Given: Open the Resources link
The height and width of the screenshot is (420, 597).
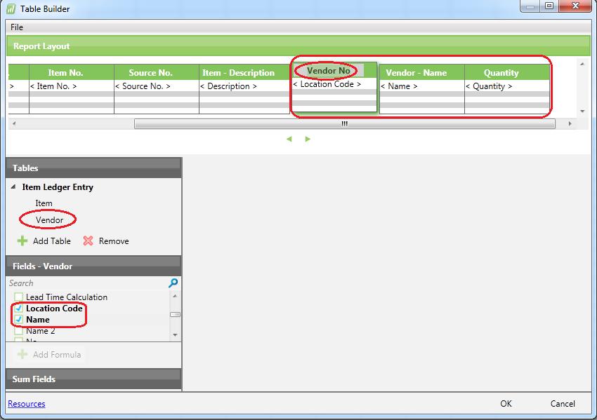Looking at the screenshot, I should coord(27,404).
